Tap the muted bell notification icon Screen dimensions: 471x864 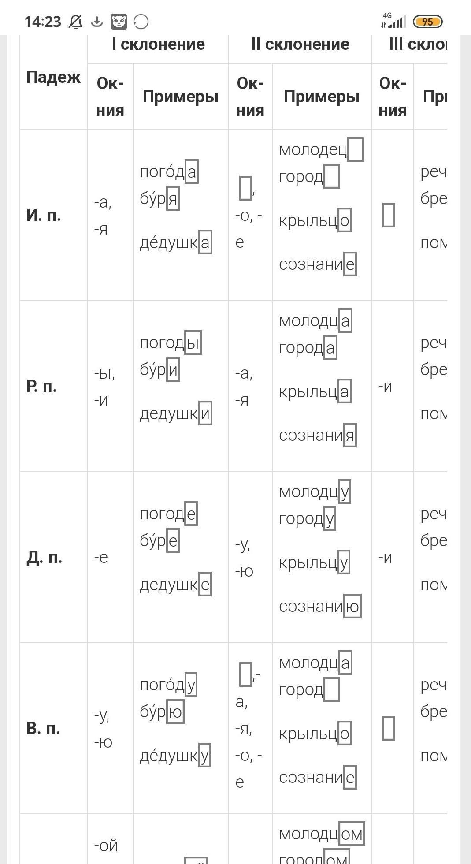(75, 22)
